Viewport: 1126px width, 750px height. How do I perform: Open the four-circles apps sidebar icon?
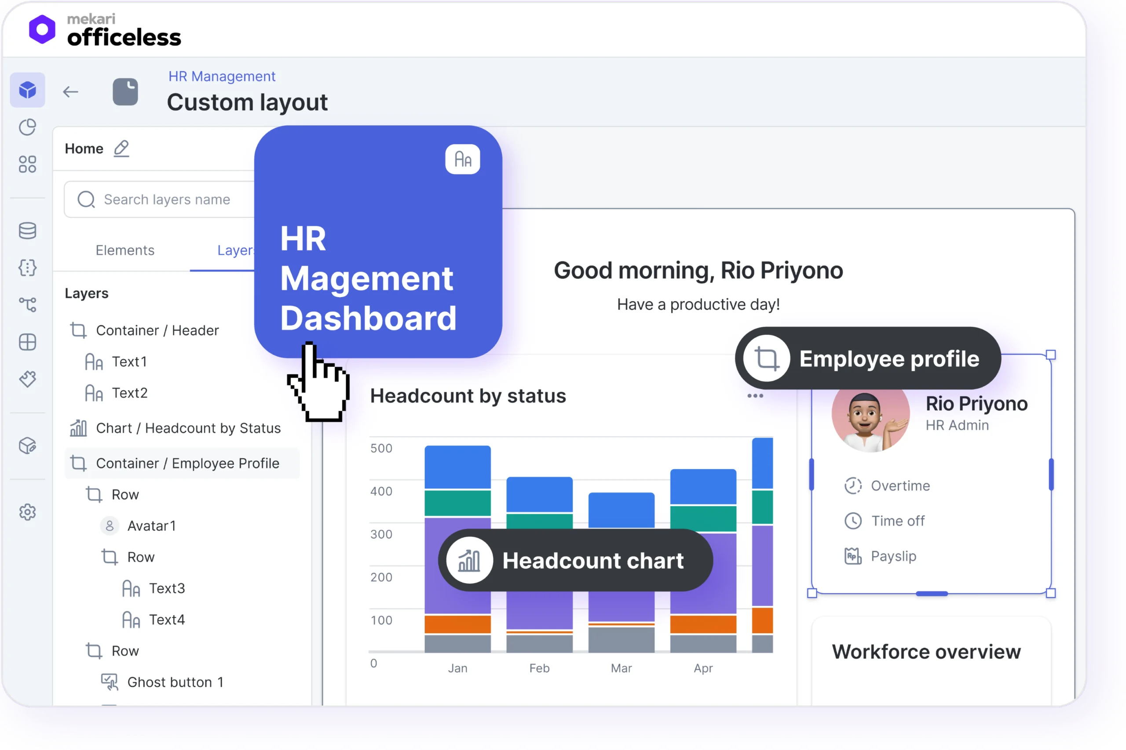click(27, 164)
